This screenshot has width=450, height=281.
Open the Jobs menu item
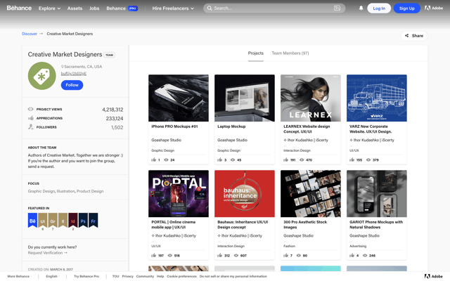94,8
